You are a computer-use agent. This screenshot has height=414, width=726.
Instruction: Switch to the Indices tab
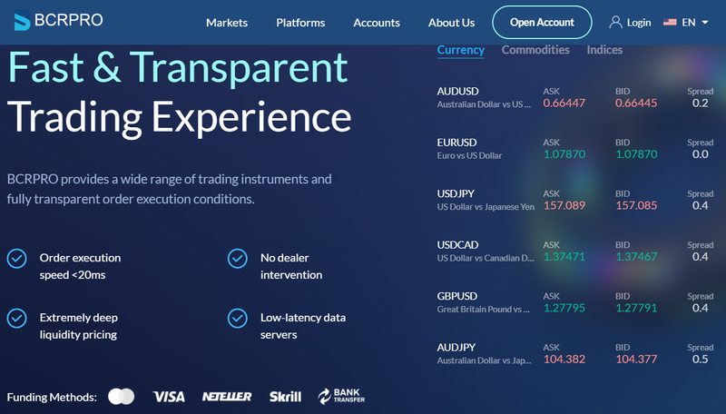point(604,50)
